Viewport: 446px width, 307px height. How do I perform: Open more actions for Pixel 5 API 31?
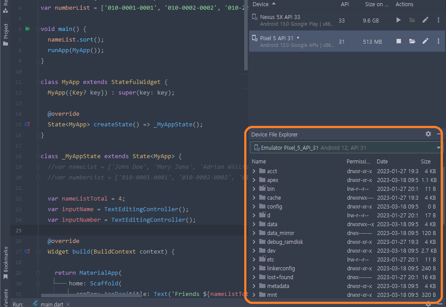coord(438,41)
